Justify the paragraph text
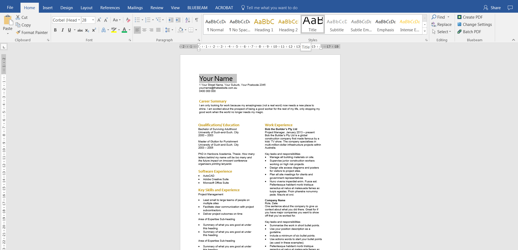This screenshot has height=250, width=518. [x=158, y=30]
